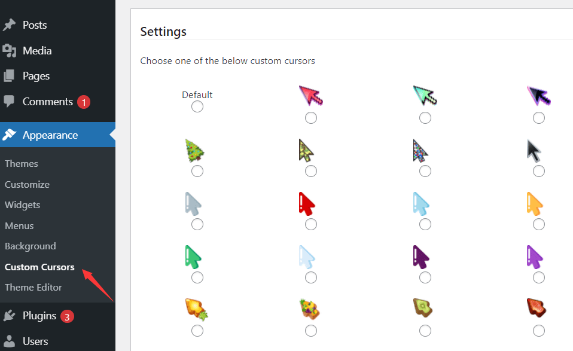Select the Default cursor radio button
The image size is (573, 351).
(x=197, y=106)
